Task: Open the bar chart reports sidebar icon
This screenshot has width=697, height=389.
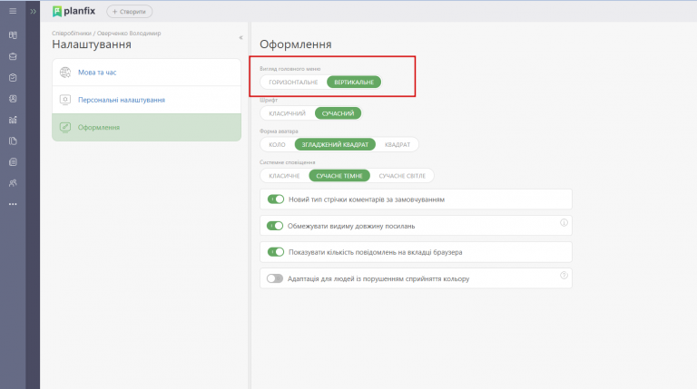Action: click(x=13, y=120)
